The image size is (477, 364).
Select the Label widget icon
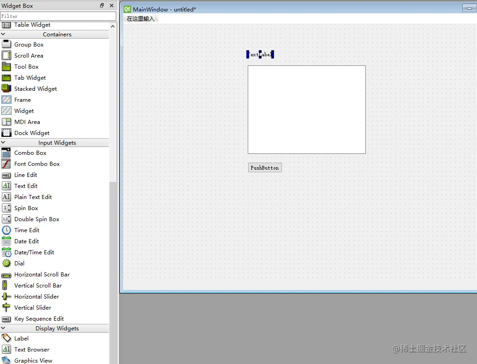tap(6, 338)
